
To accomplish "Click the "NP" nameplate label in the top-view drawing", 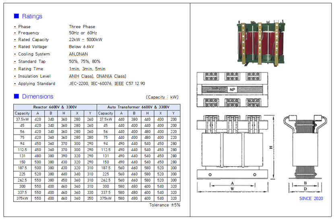I will pyautogui.click(x=232, y=90).
